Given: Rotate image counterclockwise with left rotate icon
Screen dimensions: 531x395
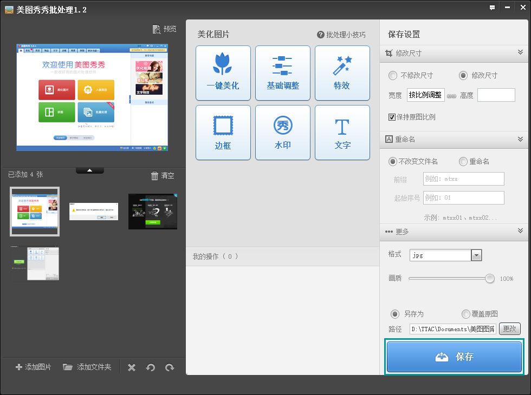Looking at the screenshot, I should click(x=151, y=367).
